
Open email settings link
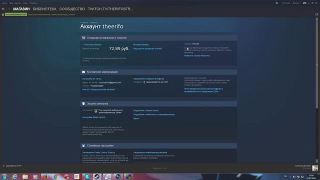tap(92, 79)
